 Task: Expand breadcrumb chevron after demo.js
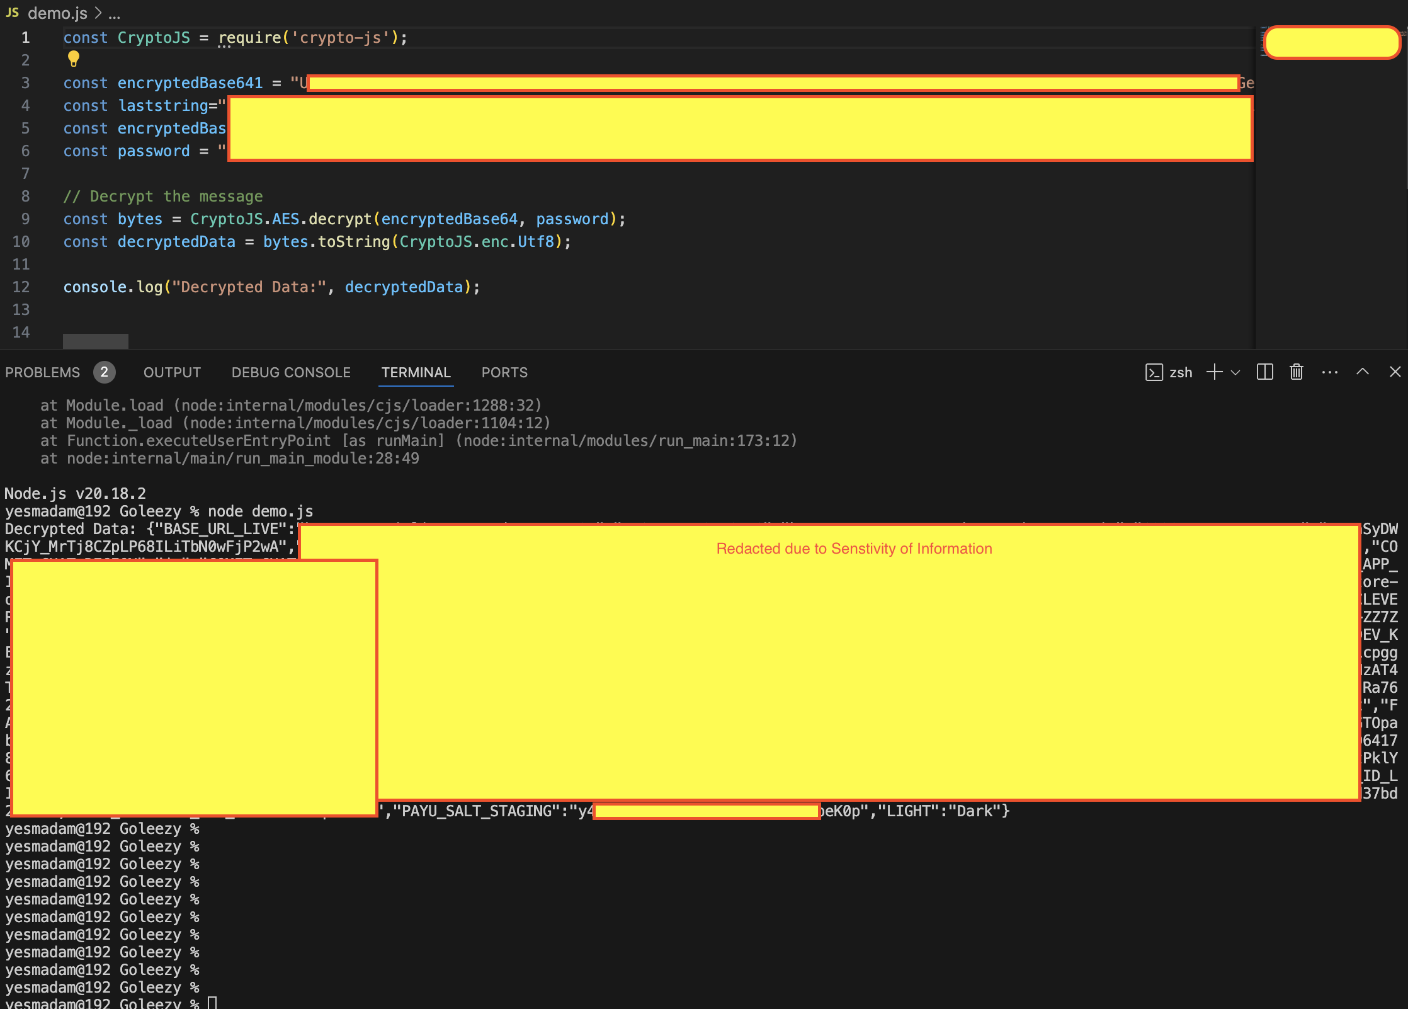(x=98, y=13)
